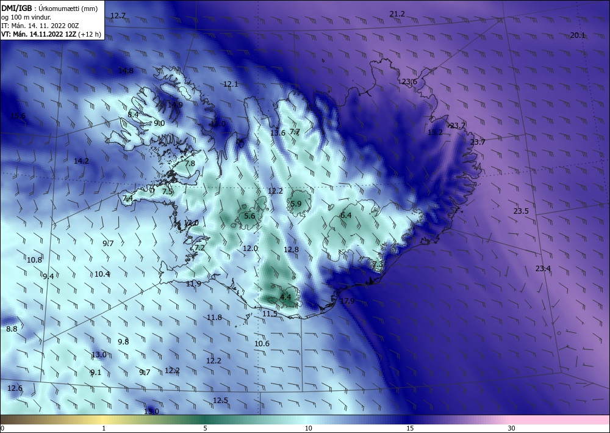Click the 7.7 value label
The width and height of the screenshot is (610, 433).
click(295, 132)
